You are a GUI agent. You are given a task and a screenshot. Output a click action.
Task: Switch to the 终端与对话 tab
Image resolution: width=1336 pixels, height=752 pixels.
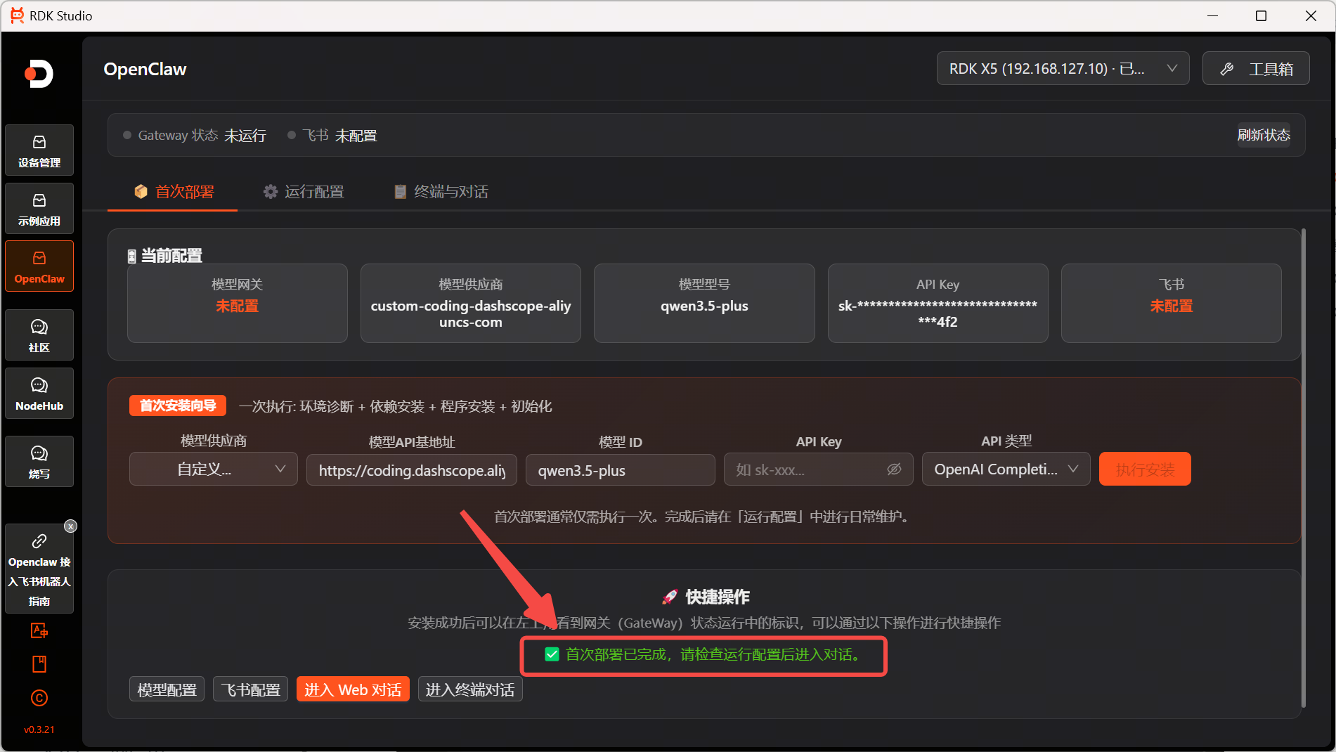click(x=441, y=192)
